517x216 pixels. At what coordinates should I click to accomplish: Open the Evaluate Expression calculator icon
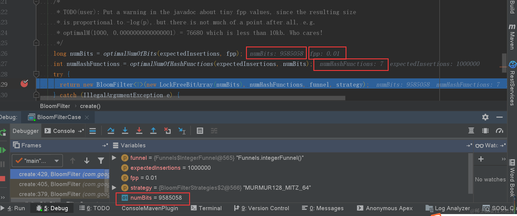200,131
